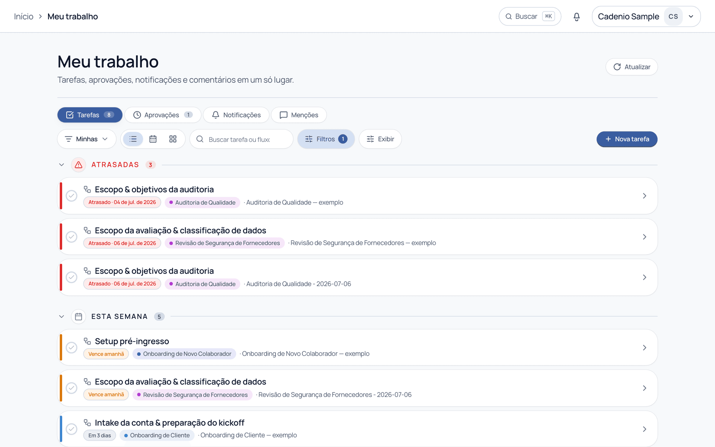
Task: Collapse the ESTA SEMANA section
Action: (61, 317)
